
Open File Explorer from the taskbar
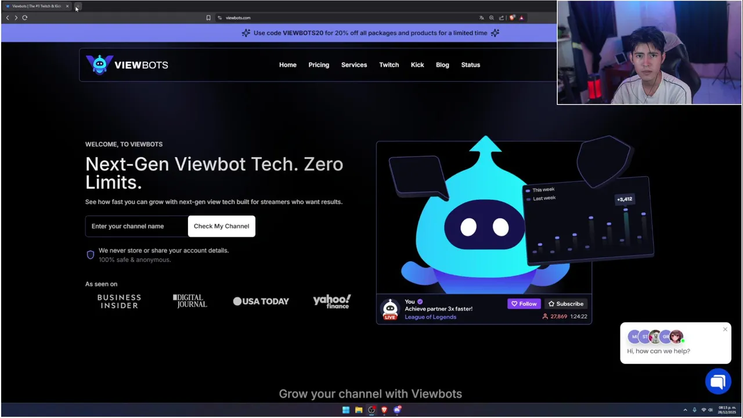[359, 410]
